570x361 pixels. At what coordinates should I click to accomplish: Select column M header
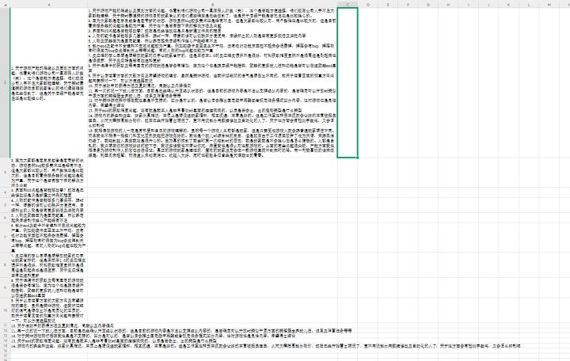[549, 5]
